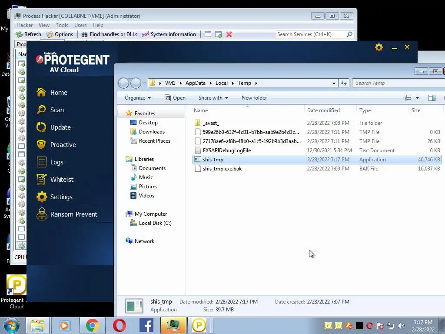
Task: Click the Forward button in Explorer
Action: tap(136, 83)
